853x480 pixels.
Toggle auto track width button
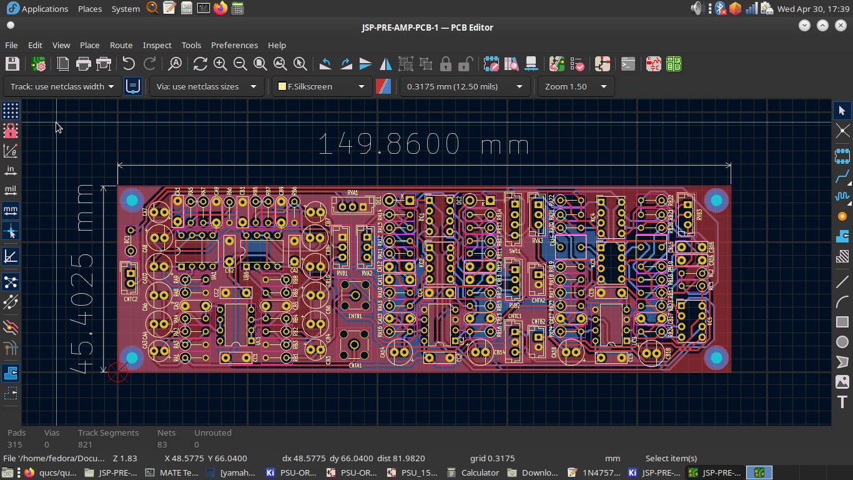pos(132,87)
